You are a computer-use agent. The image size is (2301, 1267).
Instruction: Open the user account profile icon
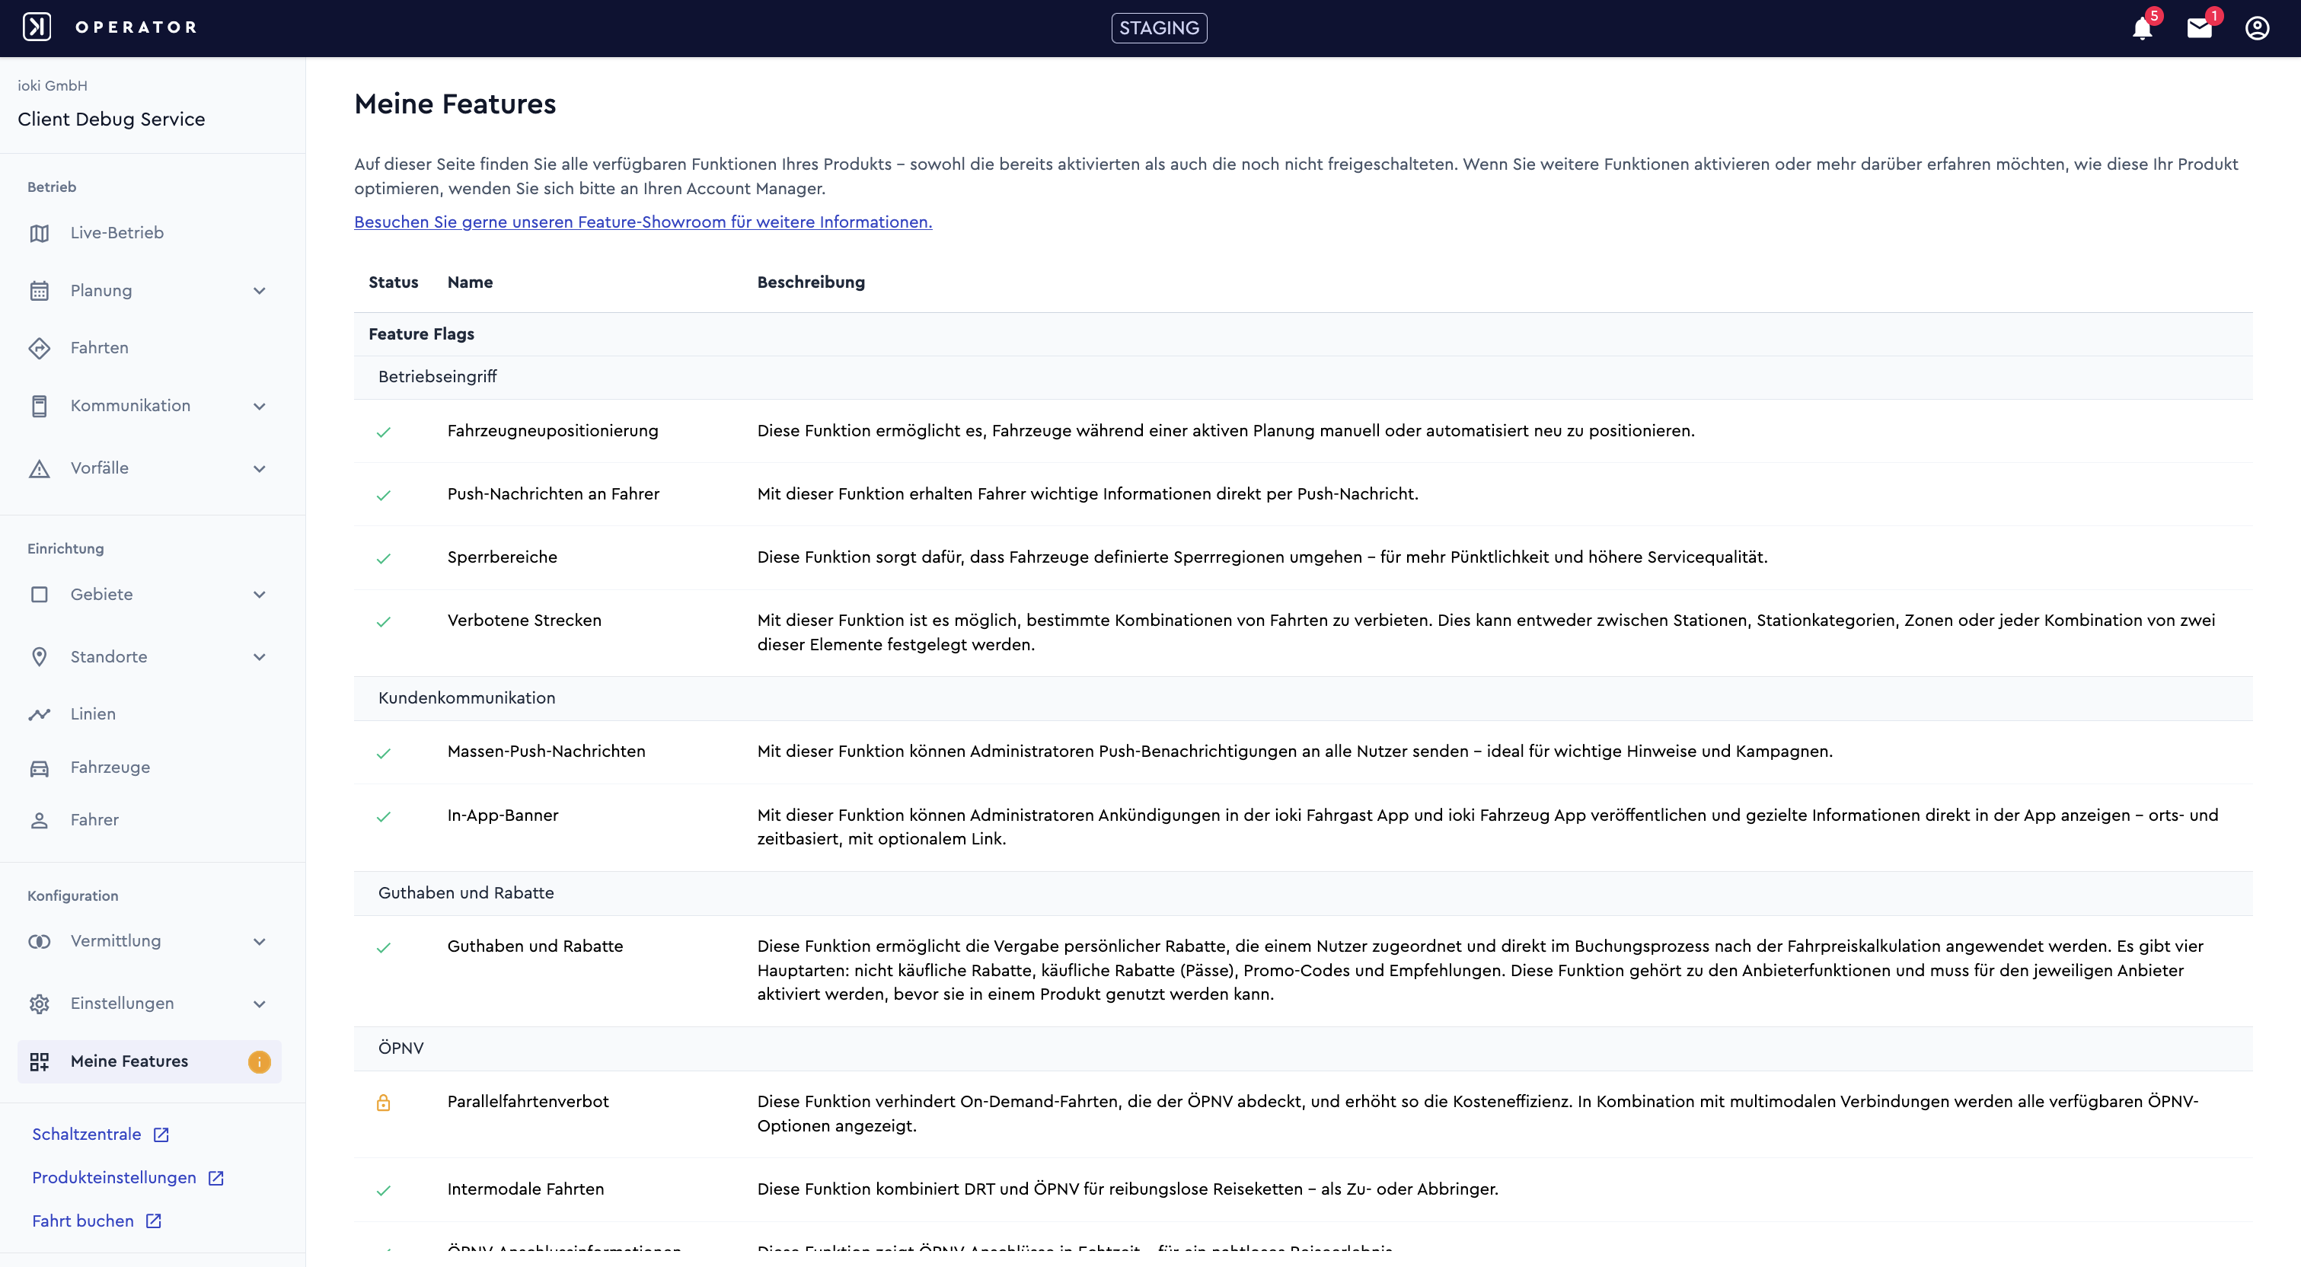2258,29
